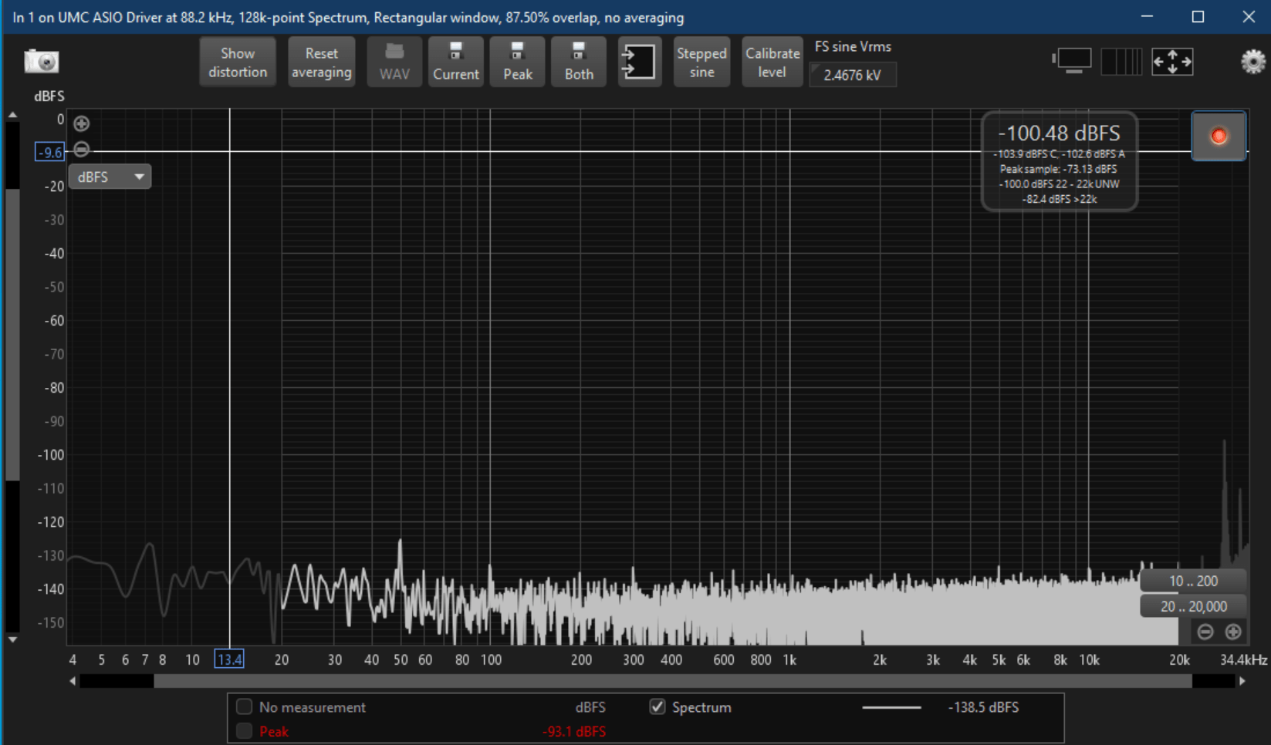Image resolution: width=1271 pixels, height=745 pixels.
Task: Click Reset averaging button
Action: pos(322,62)
